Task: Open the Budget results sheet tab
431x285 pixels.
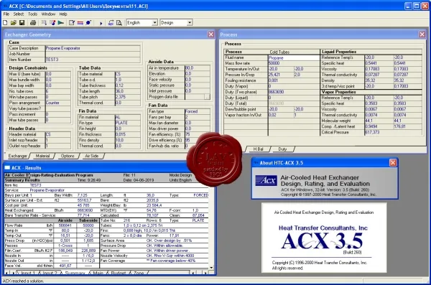Action: coord(119,273)
